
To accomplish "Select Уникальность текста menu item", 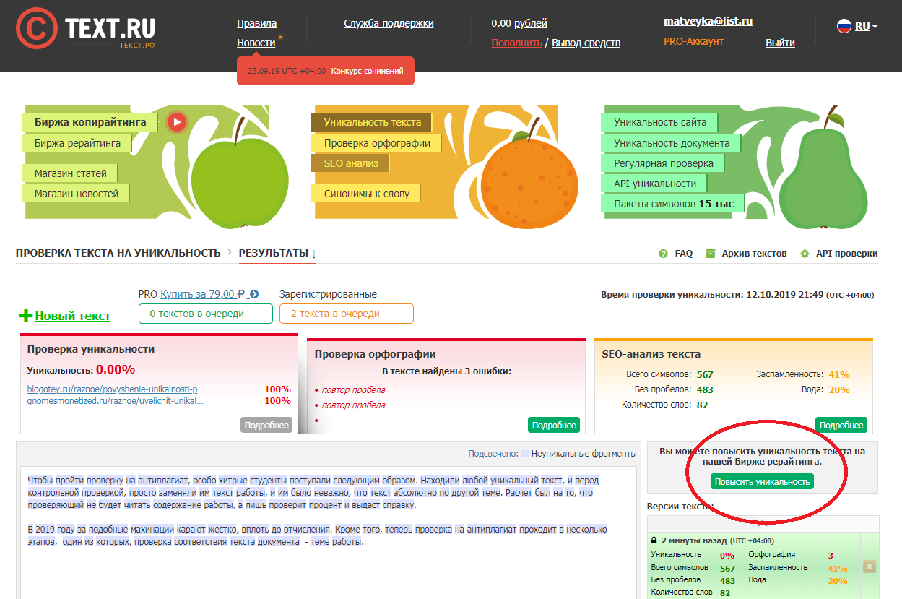I will pos(372,122).
